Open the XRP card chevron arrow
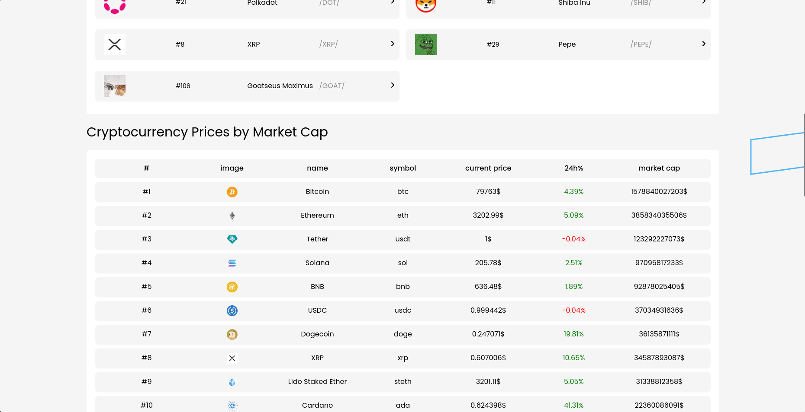 pos(392,44)
